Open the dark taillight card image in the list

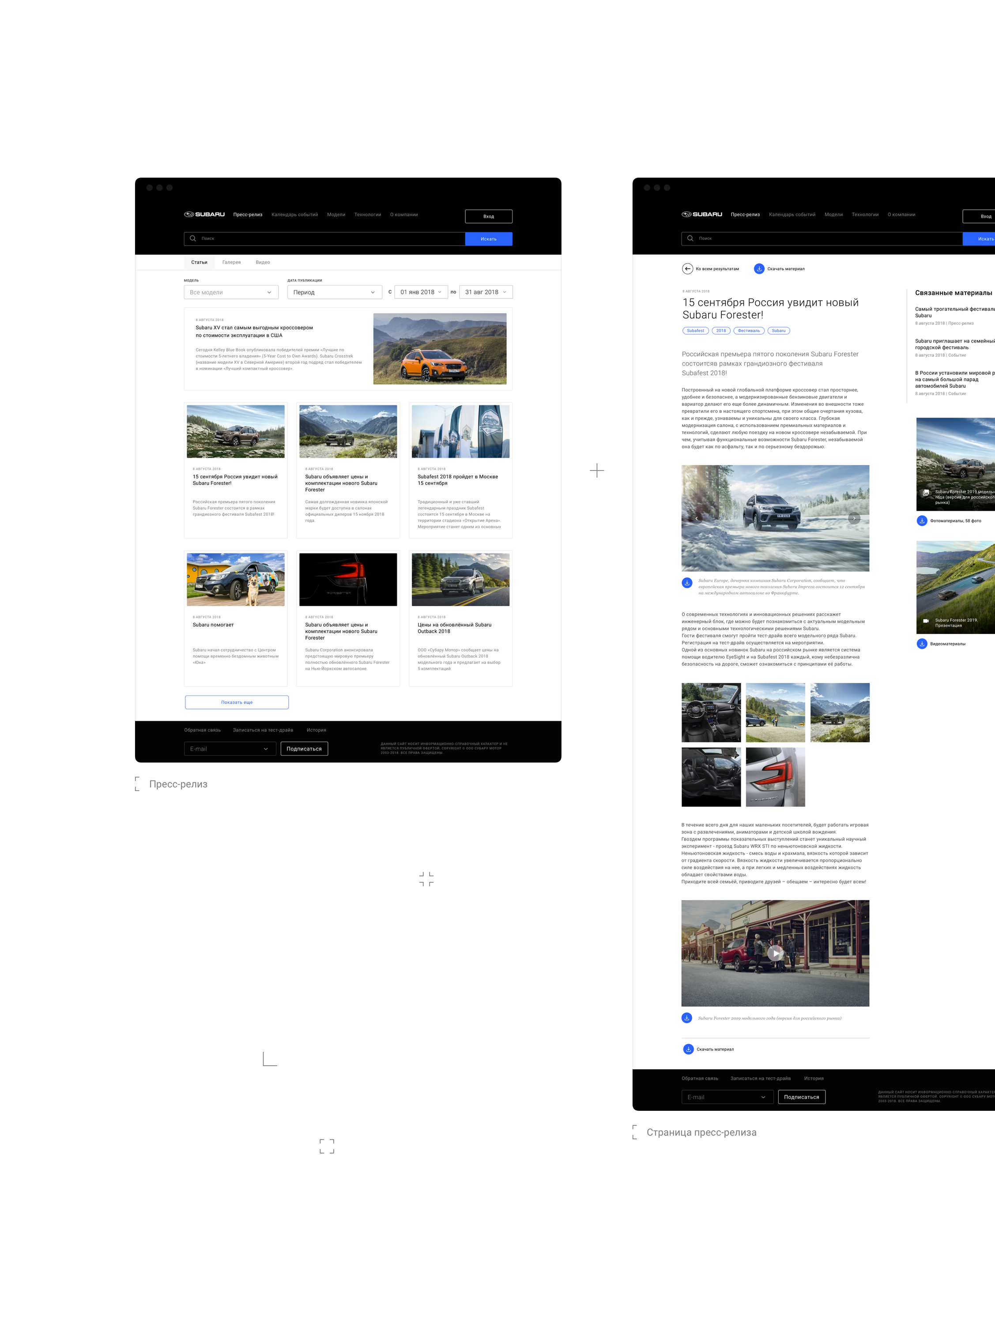(x=348, y=579)
